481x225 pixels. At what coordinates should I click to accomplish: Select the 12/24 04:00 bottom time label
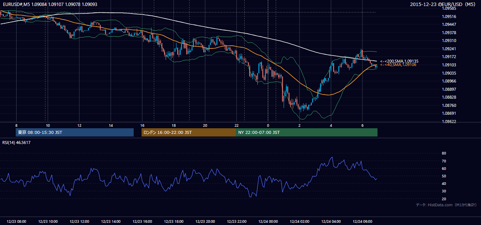coord(331,222)
